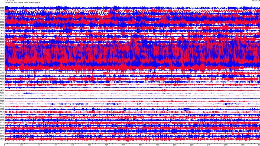The image size is (260, 146).
Task: Click the 01:00 time row label
Action: (2, 14)
